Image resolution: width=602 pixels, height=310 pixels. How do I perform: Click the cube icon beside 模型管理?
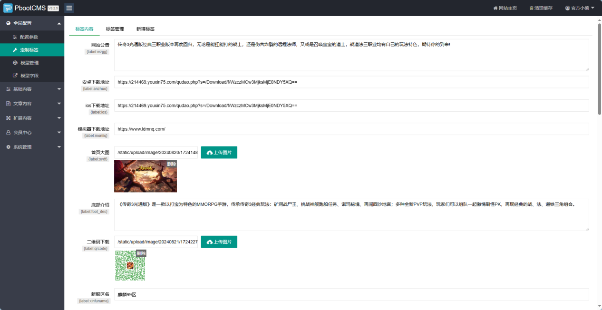15,63
